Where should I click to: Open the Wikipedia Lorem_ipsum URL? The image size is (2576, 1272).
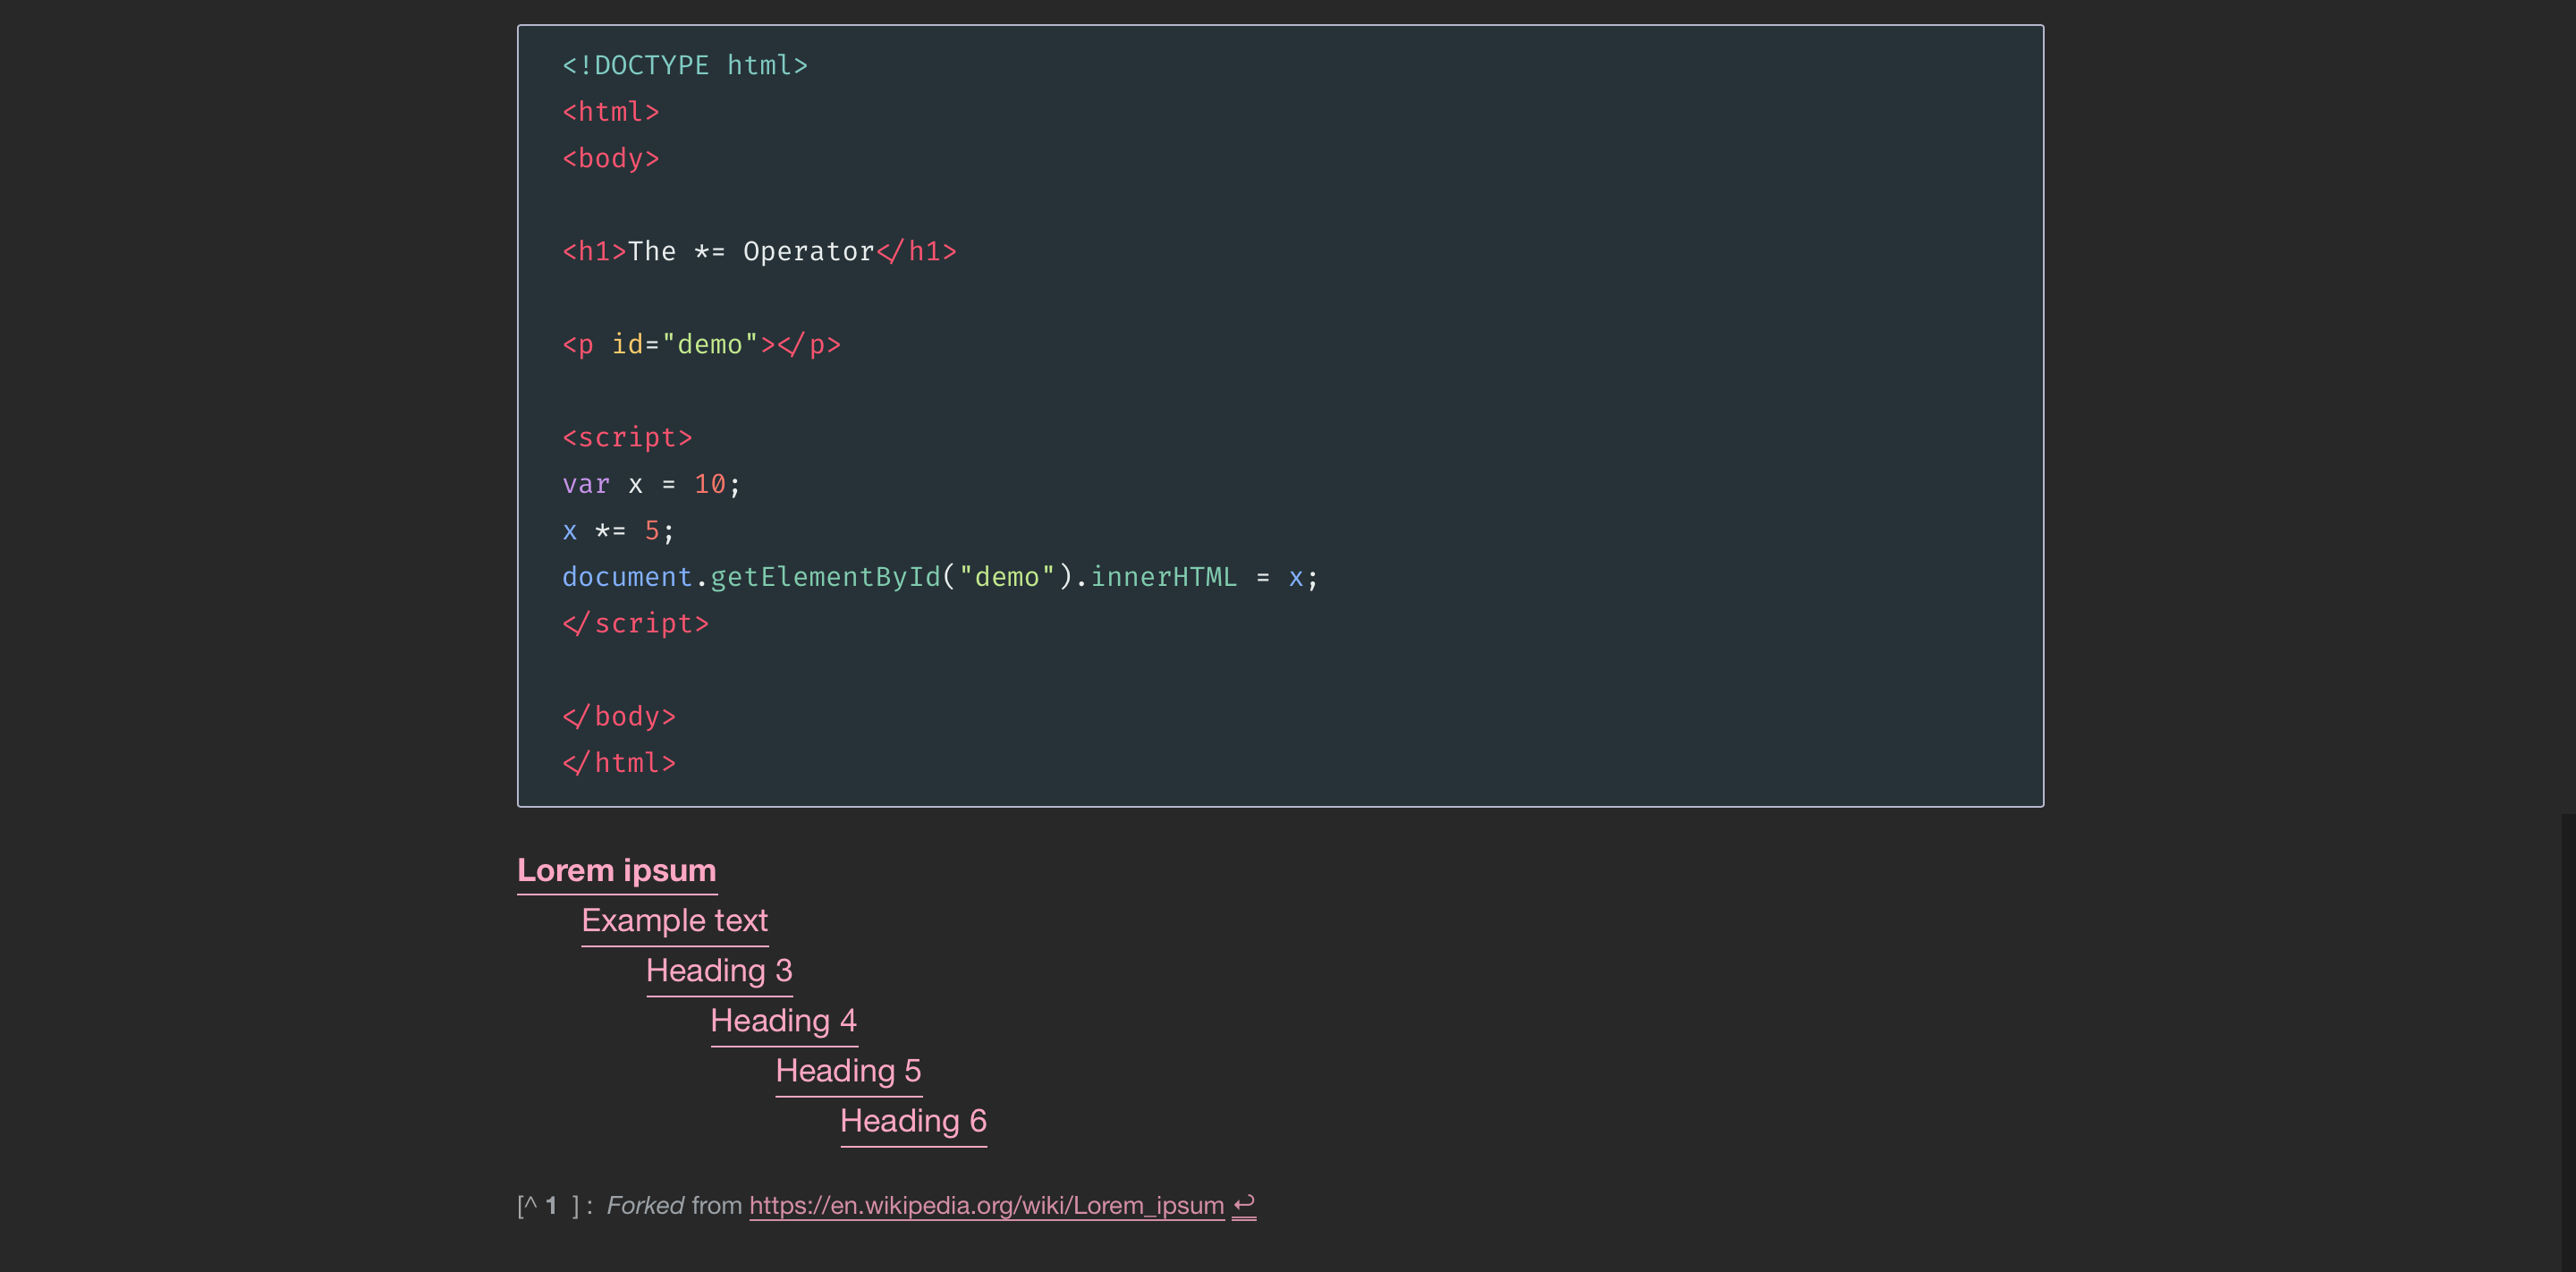pos(986,1205)
